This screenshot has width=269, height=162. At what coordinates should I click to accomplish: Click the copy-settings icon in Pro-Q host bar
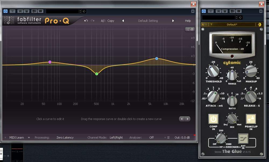tap(41, 11)
